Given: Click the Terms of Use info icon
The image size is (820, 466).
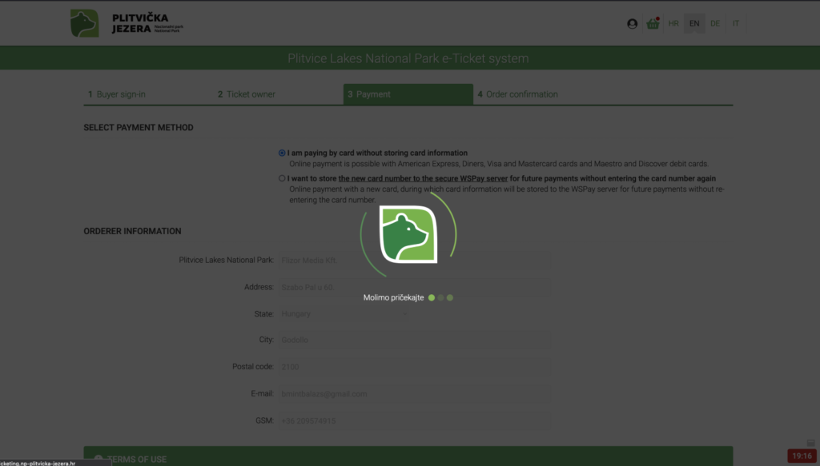Looking at the screenshot, I should click(x=98, y=459).
